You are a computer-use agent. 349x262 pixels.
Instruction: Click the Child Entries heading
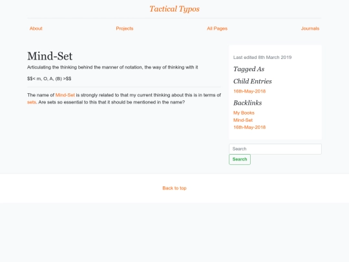[x=253, y=82]
